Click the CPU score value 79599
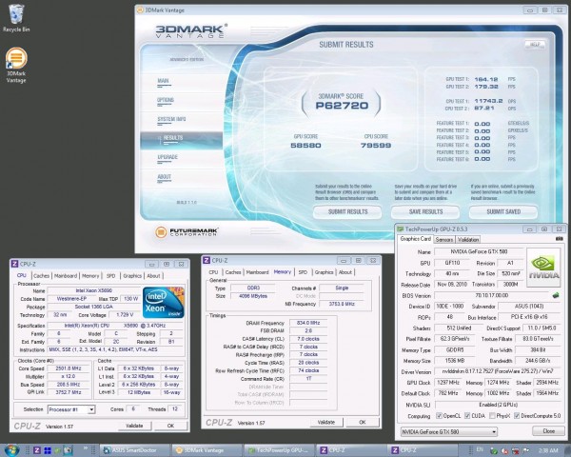The height and width of the screenshot is (457, 571). 376,146
